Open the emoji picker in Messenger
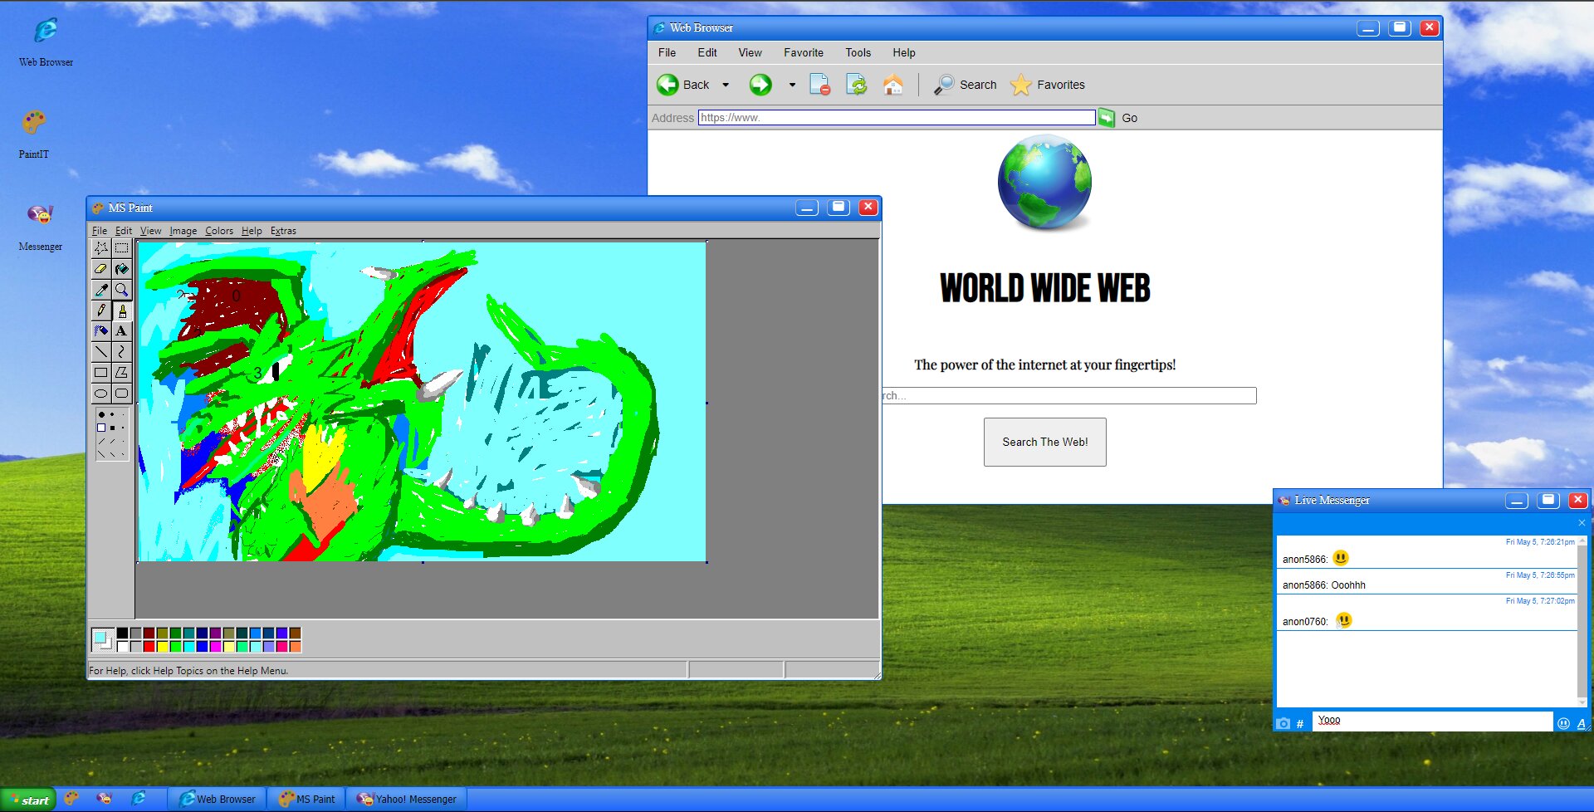 click(x=1563, y=723)
